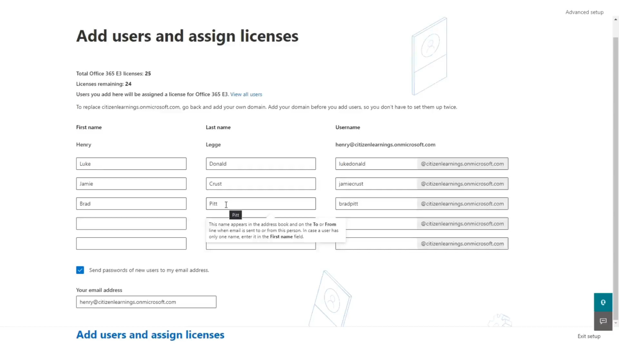Focus the first name field containing Luke
The image size is (619, 348).
click(131, 164)
